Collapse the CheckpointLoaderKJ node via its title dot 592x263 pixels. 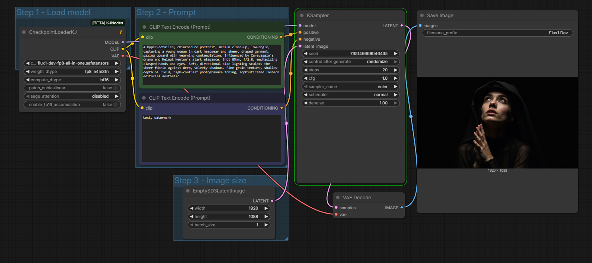[x=24, y=32]
